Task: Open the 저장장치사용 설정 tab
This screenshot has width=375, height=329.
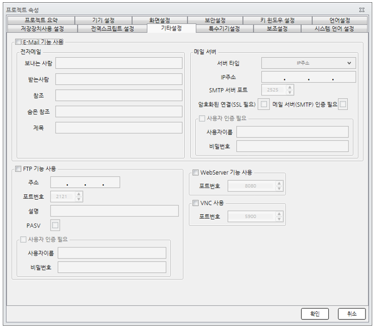Action: [x=42, y=29]
